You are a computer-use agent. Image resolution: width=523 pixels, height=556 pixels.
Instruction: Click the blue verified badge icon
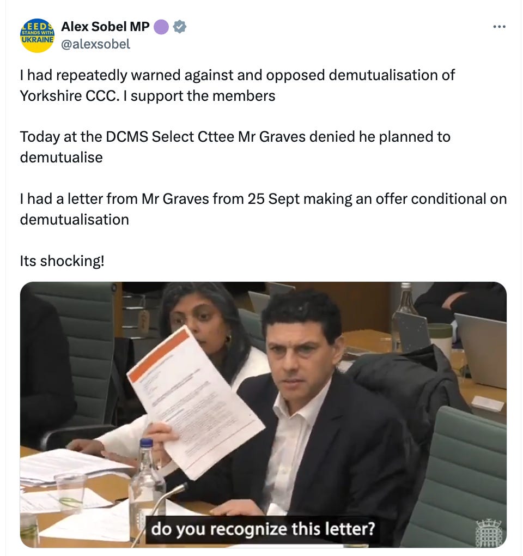pos(180,27)
